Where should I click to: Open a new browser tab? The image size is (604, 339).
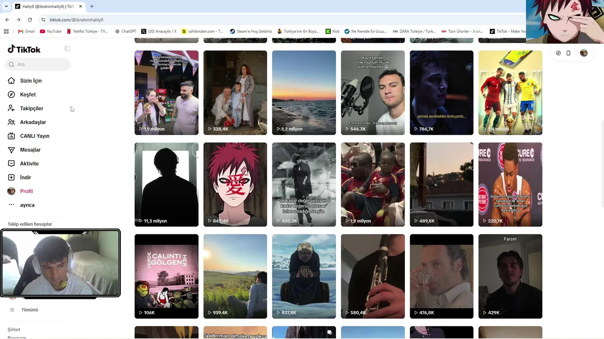tap(92, 7)
